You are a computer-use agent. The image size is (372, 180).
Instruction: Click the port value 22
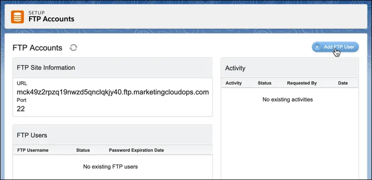pyautogui.click(x=21, y=109)
